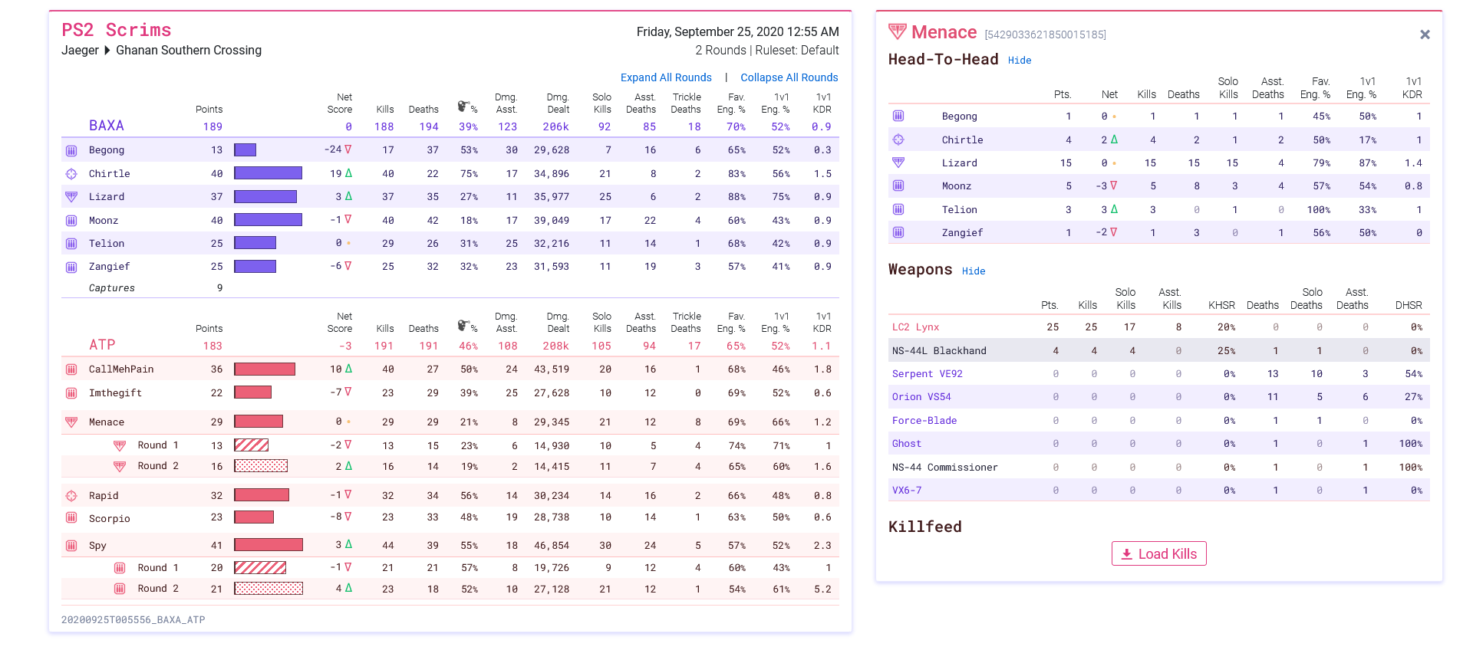This screenshot has height=650, width=1473.
Task: Open the LC2 Lynx weapon link
Action: point(915,327)
